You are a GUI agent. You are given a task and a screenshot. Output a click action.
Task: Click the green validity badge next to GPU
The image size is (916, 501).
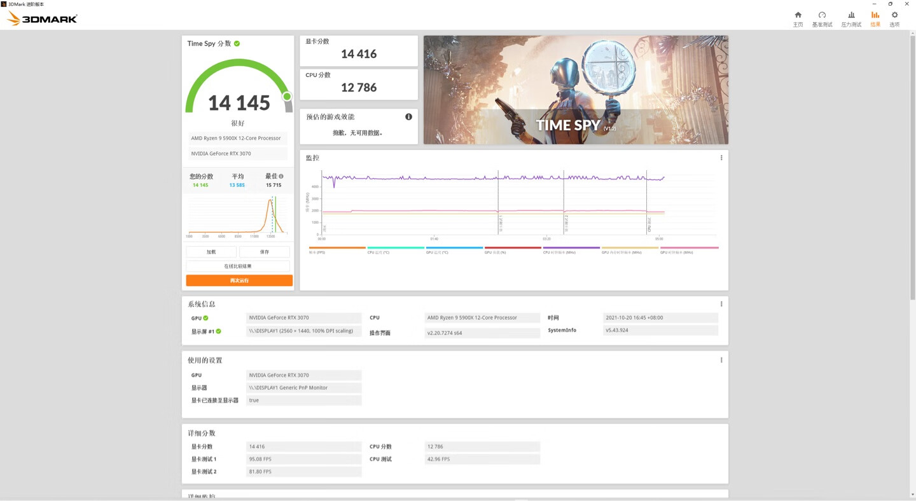tap(207, 318)
